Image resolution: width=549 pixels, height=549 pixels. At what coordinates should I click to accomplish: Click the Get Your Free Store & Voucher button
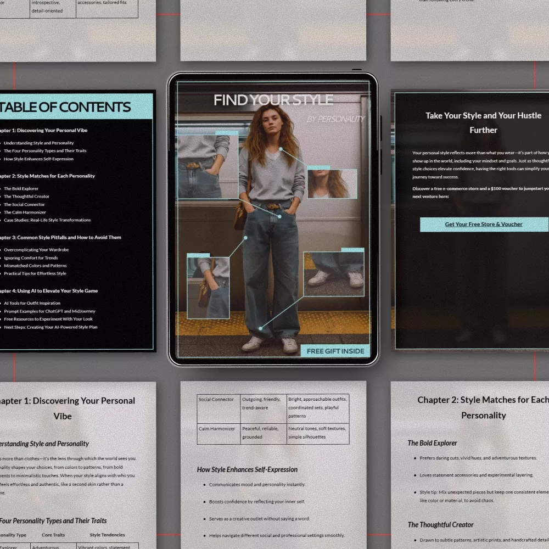(x=483, y=225)
